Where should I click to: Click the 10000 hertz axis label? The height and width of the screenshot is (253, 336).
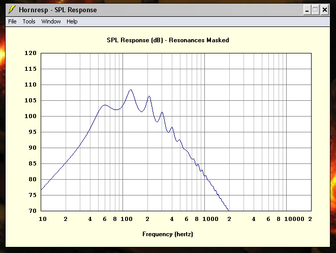[x=294, y=219]
